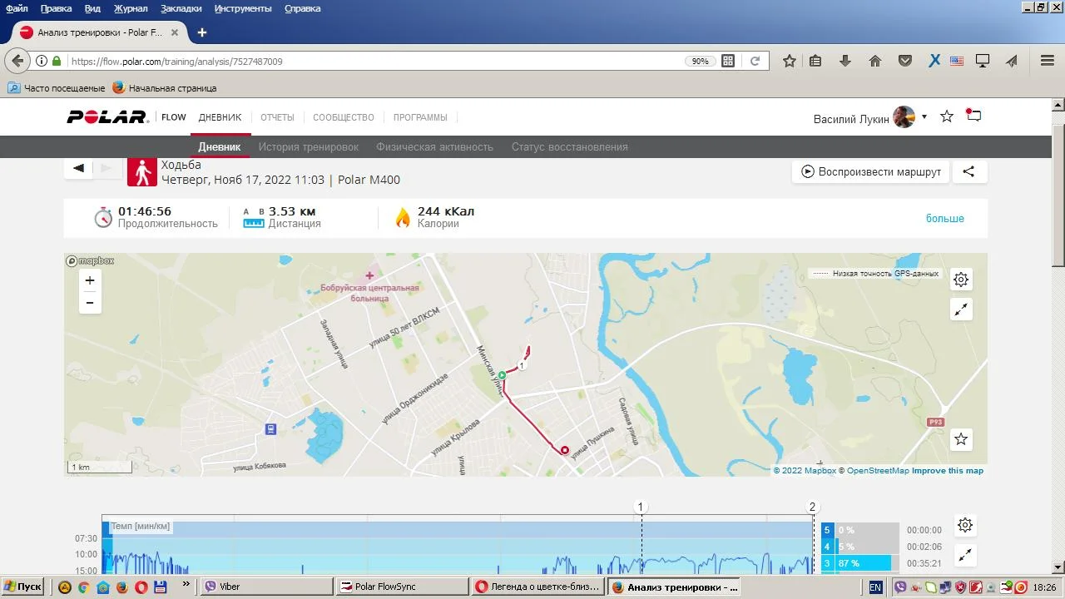
Task: Show the Firefox bookmarks list
Action: 815,61
